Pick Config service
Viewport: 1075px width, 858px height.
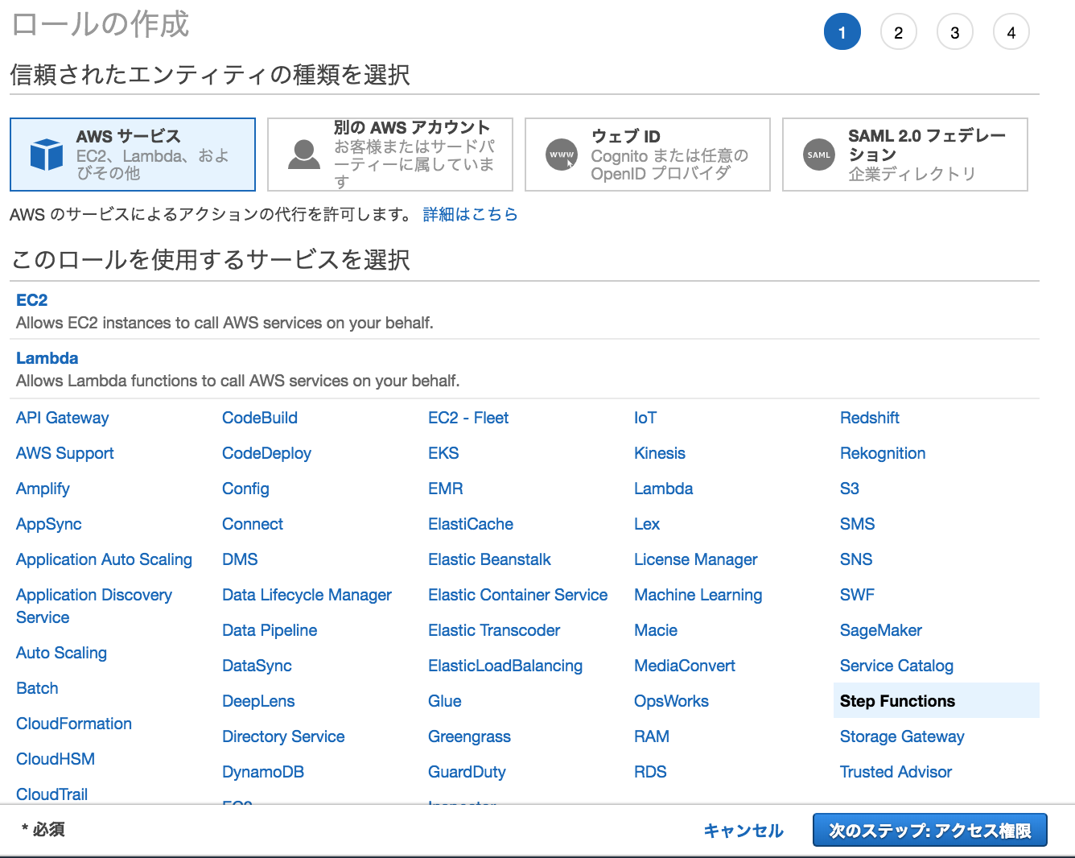tap(245, 489)
